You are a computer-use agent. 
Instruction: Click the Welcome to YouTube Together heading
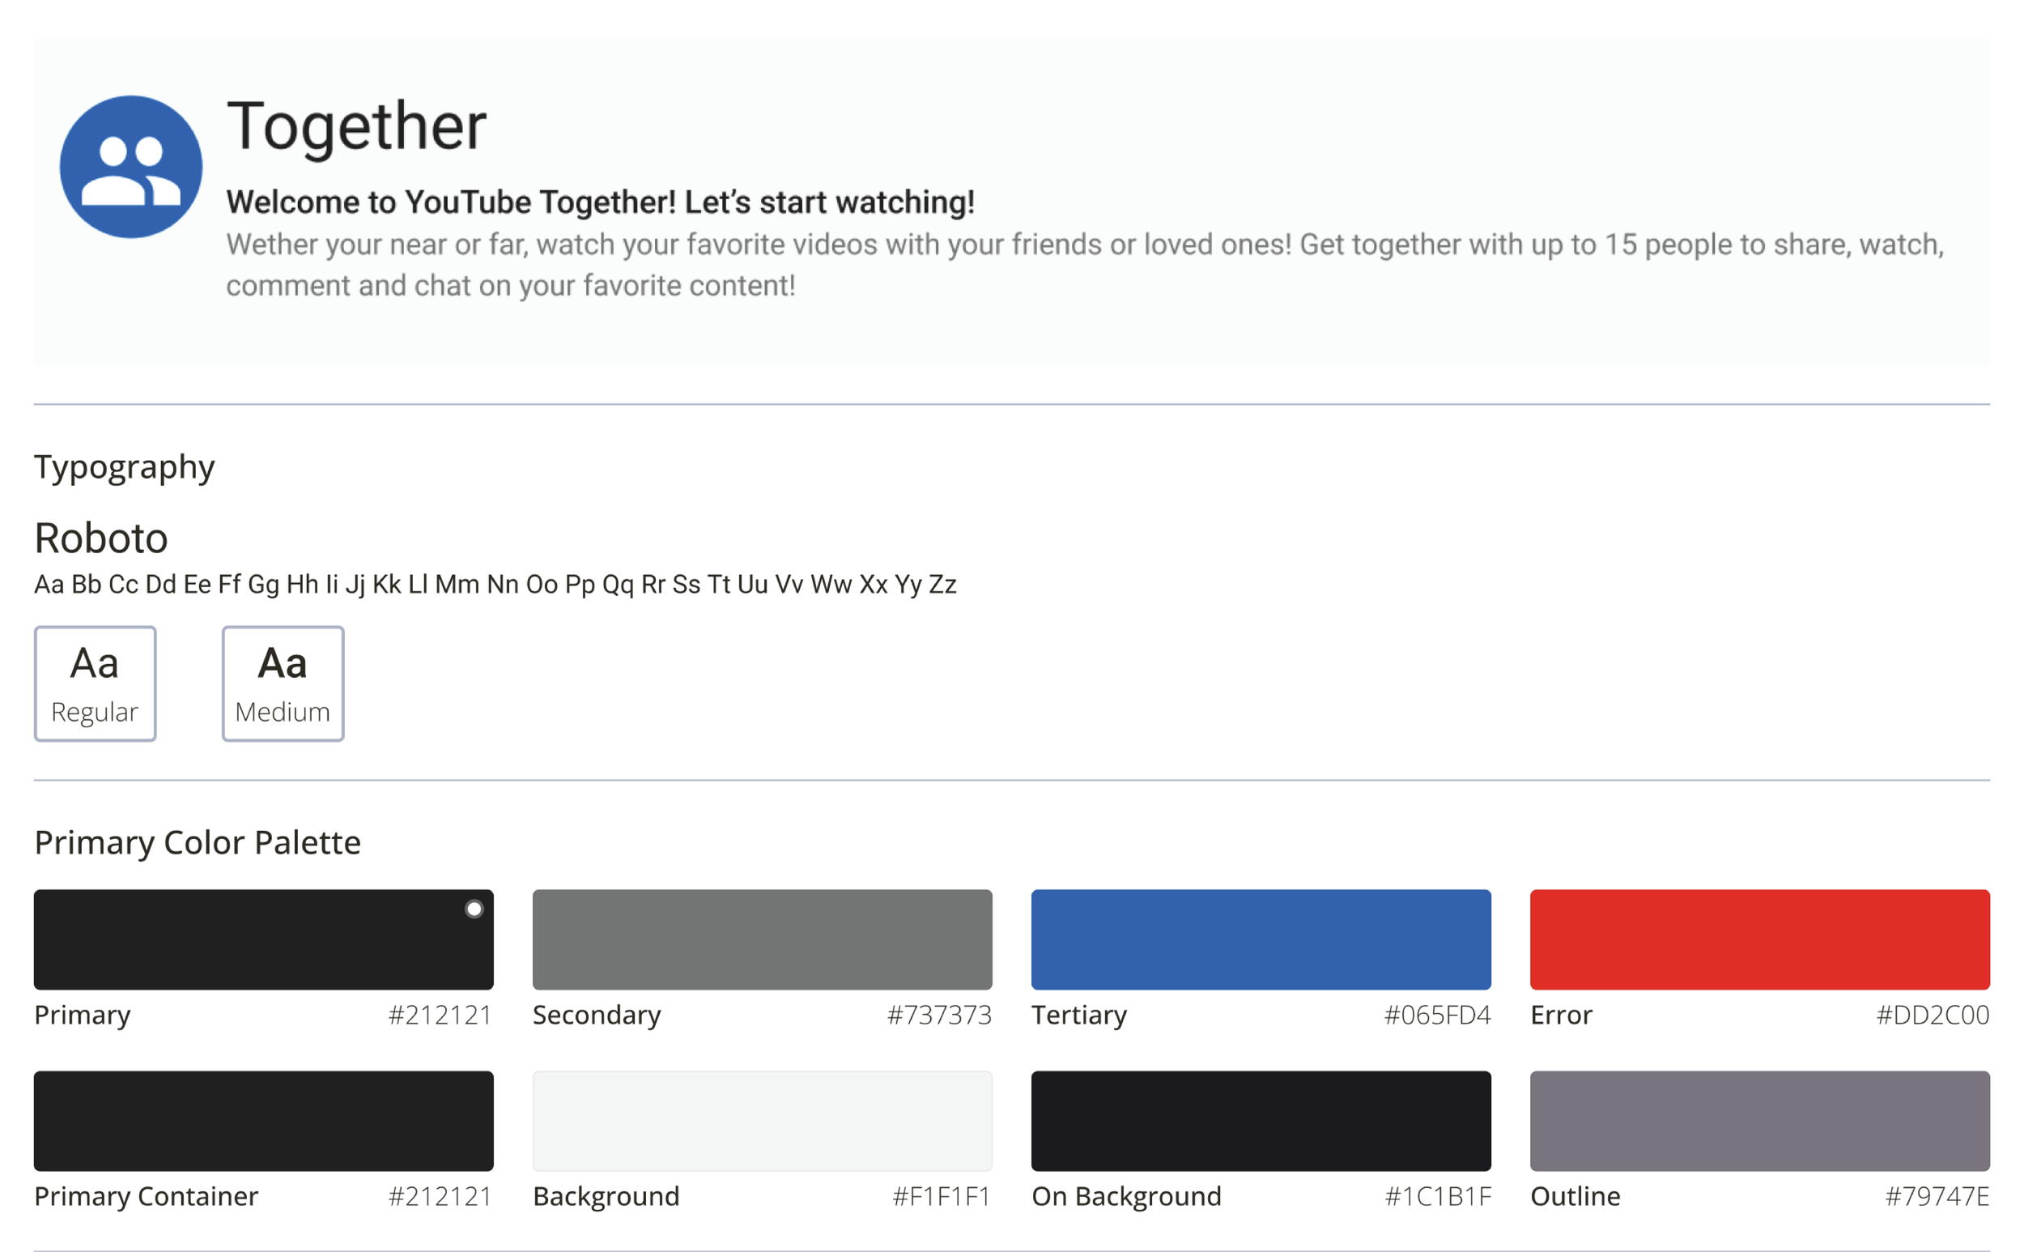pos(600,202)
